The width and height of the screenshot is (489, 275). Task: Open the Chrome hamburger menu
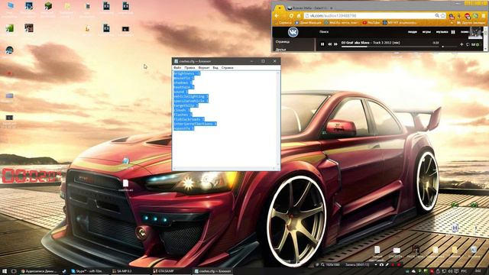pos(484,15)
